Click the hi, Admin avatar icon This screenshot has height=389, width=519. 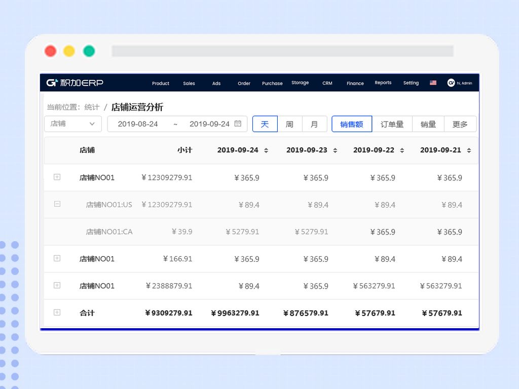[451, 83]
